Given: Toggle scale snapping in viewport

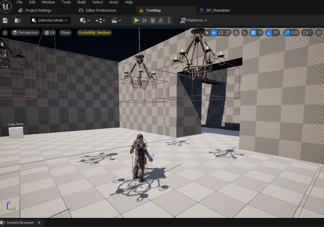Looking at the screenshot, I should [x=287, y=33].
